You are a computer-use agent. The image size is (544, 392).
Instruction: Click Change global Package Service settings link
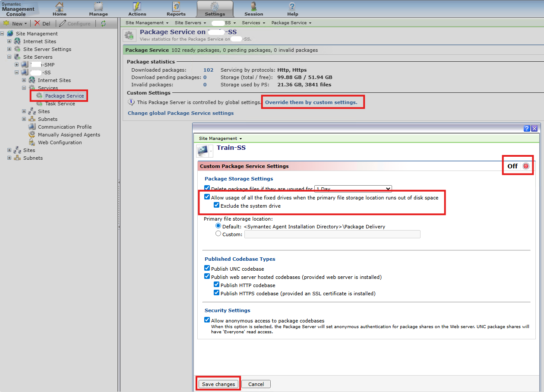[180, 113]
